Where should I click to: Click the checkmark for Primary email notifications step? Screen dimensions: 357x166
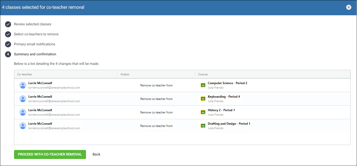pyautogui.click(x=8, y=44)
